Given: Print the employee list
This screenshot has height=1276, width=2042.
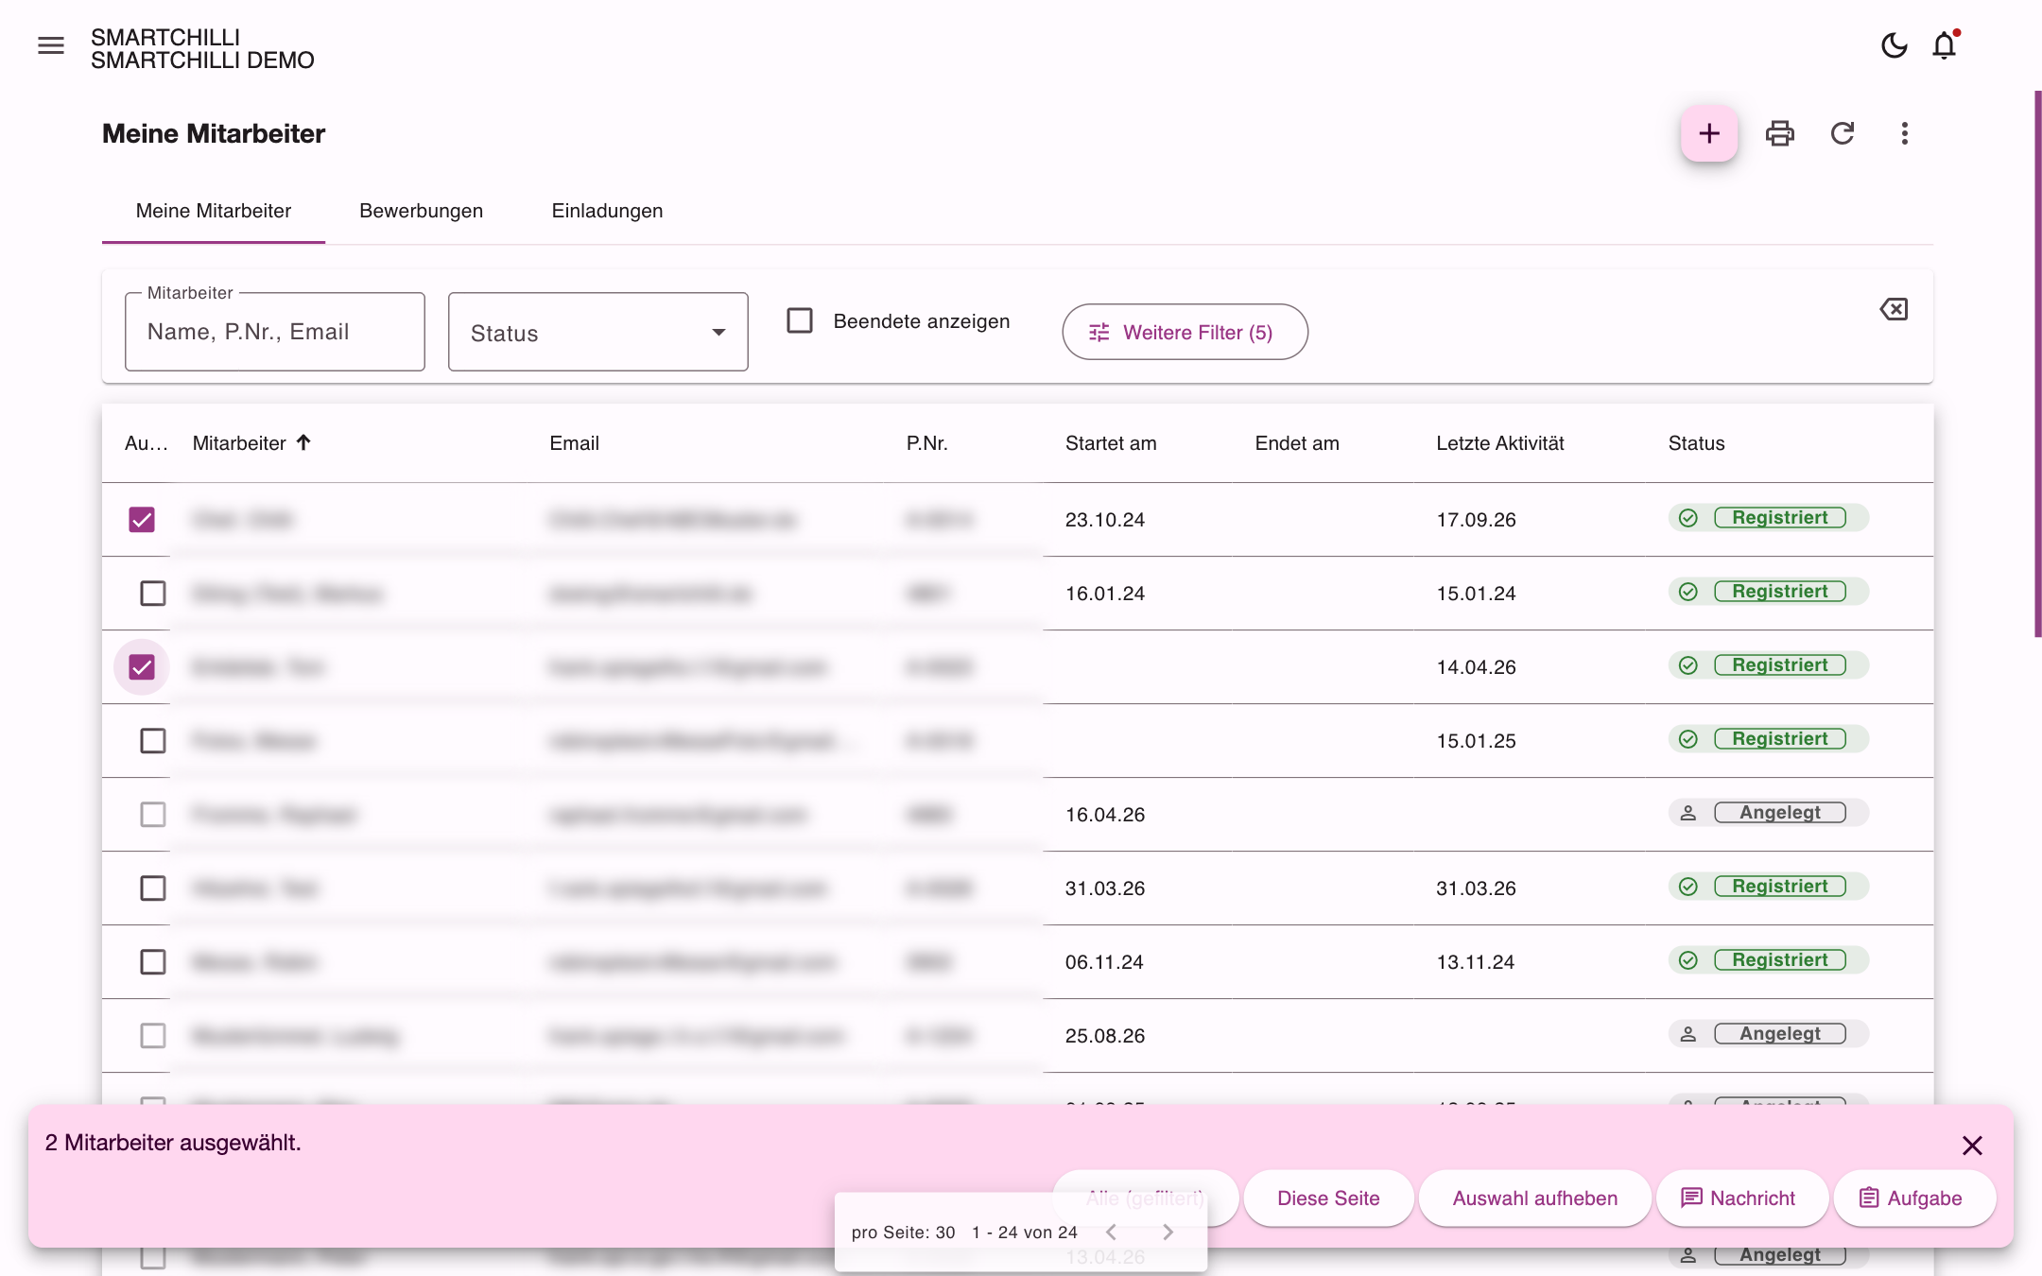Looking at the screenshot, I should (x=1780, y=133).
